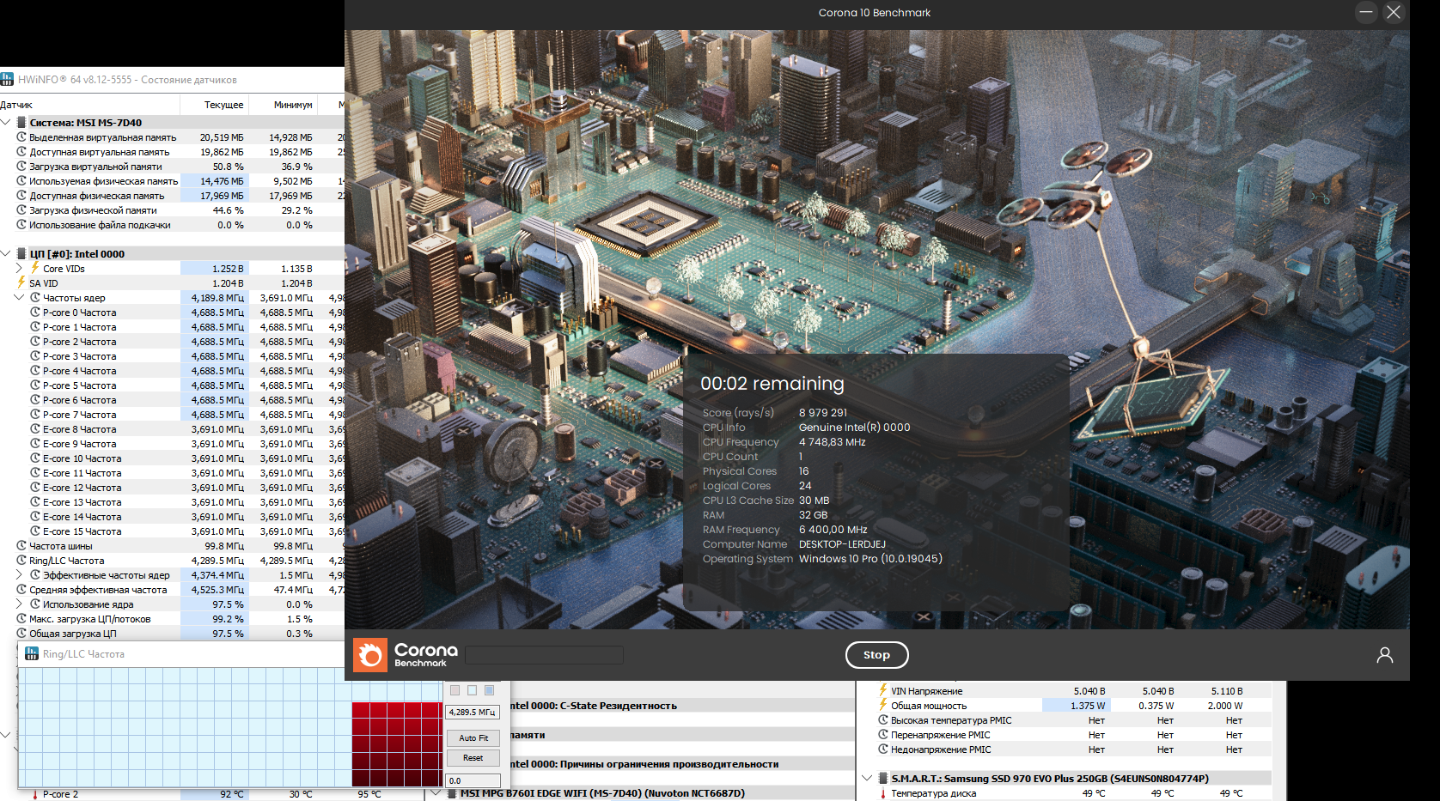This screenshot has height=801, width=1440.
Task: Select the Датчик column header
Action: pyautogui.click(x=89, y=105)
